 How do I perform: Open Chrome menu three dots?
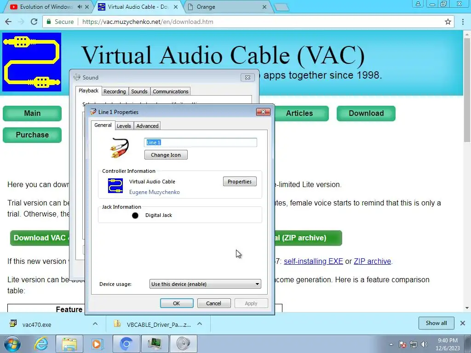pyautogui.click(x=463, y=22)
